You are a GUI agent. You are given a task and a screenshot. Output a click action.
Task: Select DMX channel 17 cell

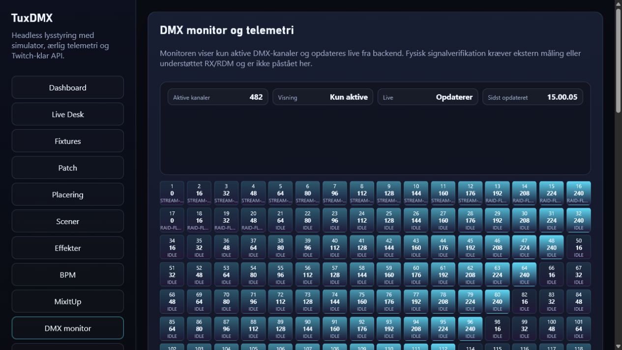(172, 220)
